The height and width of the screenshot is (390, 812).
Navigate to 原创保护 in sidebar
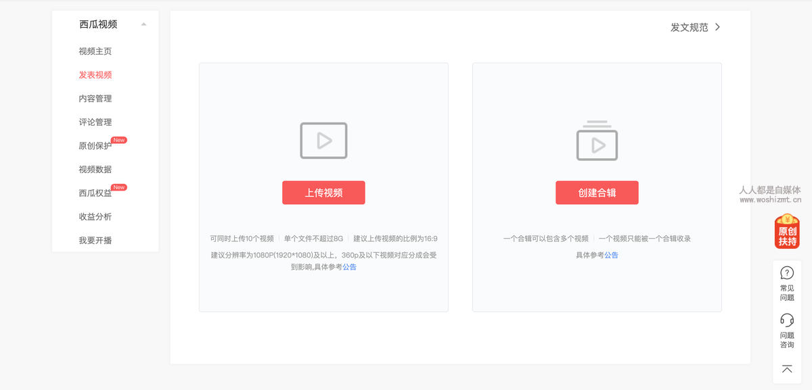click(x=95, y=146)
